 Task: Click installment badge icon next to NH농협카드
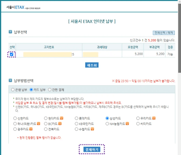(127, 124)
